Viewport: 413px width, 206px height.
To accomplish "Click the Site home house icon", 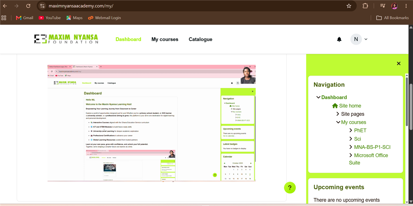I will coord(335,106).
